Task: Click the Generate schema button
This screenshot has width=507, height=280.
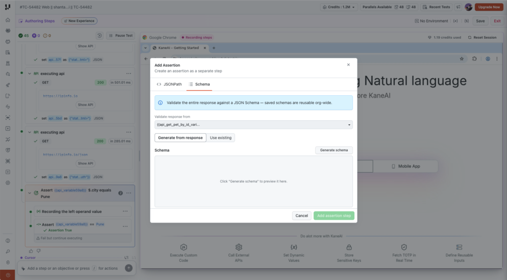Action: (x=334, y=150)
